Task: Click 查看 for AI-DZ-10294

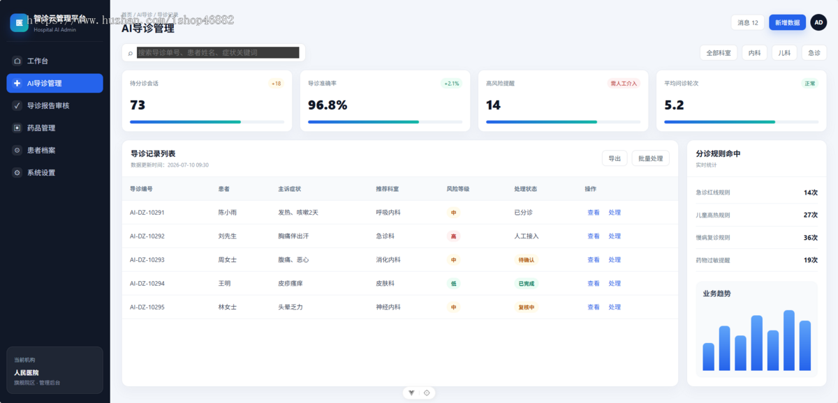Action: [x=594, y=284]
